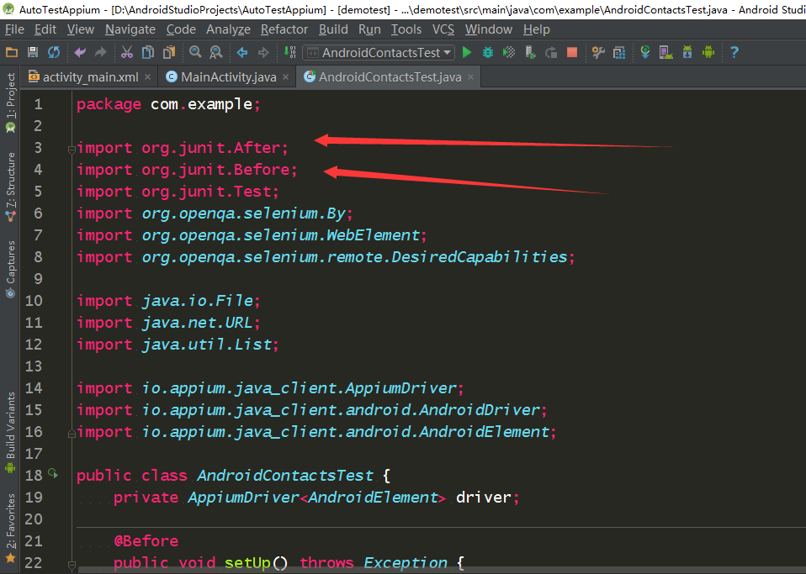Open Android Device Monitor icon
Image resolution: width=806 pixels, height=574 pixels.
(708, 52)
